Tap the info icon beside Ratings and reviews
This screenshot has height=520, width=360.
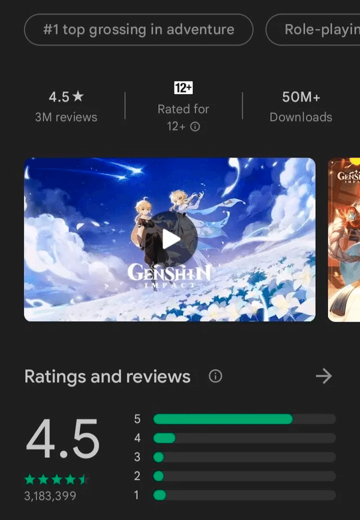point(215,376)
